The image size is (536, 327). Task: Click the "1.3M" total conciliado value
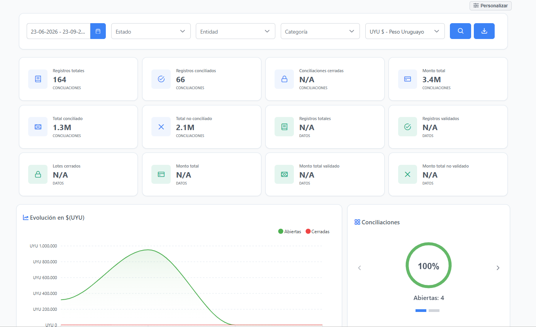point(62,127)
